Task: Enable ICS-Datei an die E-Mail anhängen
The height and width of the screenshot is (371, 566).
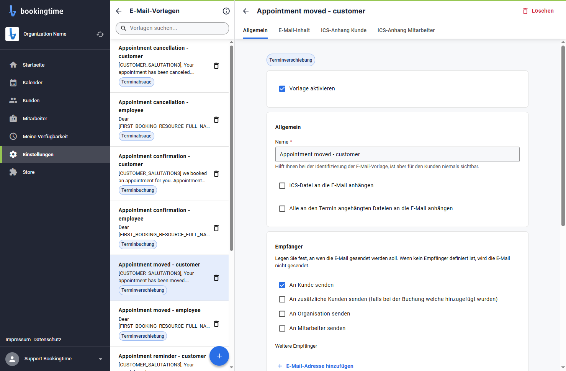Action: click(282, 186)
